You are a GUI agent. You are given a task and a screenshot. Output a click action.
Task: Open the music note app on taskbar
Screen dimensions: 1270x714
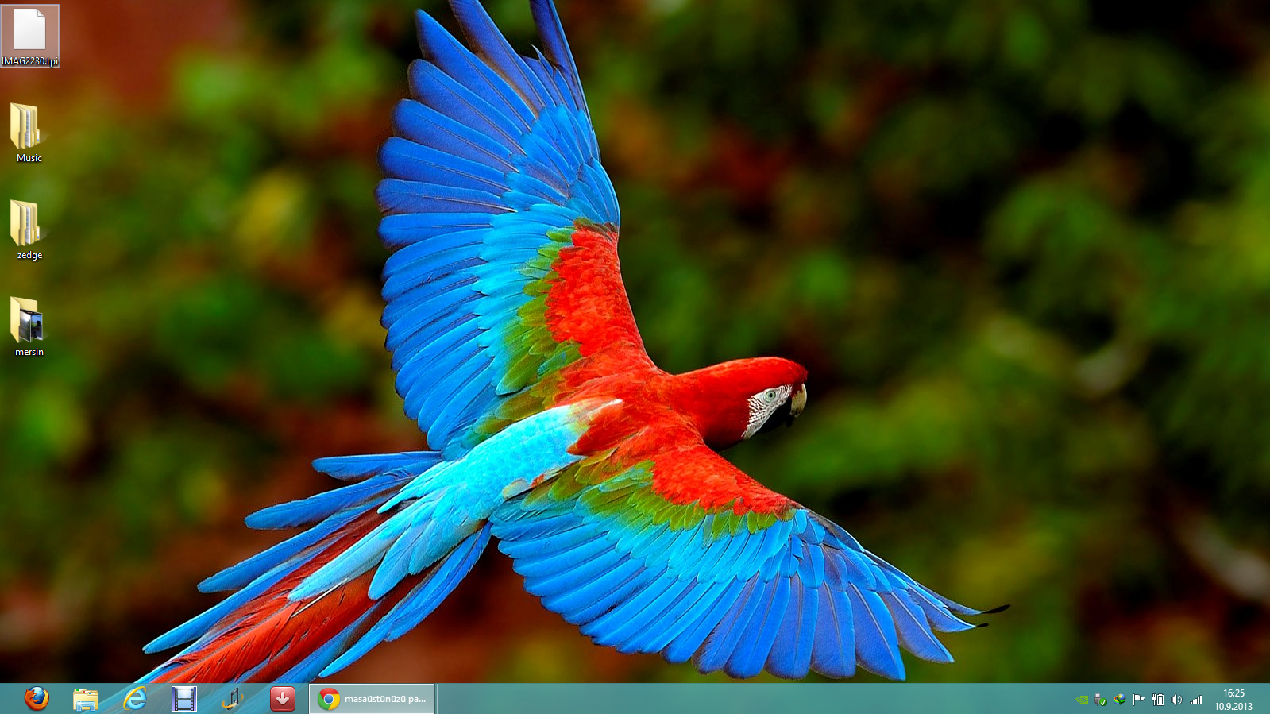[233, 699]
